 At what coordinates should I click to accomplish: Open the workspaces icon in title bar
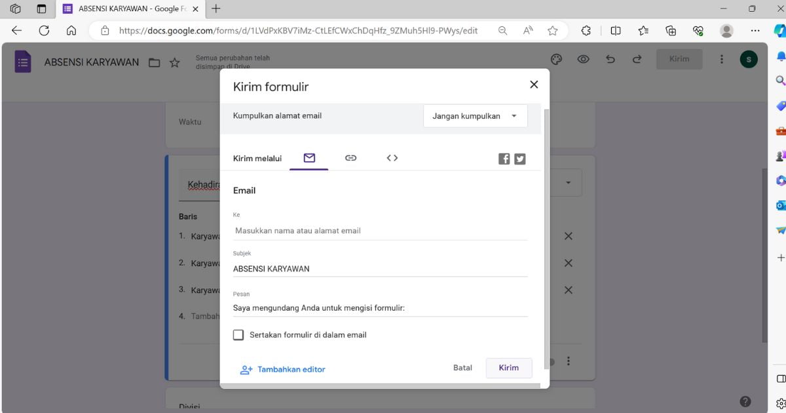click(15, 9)
